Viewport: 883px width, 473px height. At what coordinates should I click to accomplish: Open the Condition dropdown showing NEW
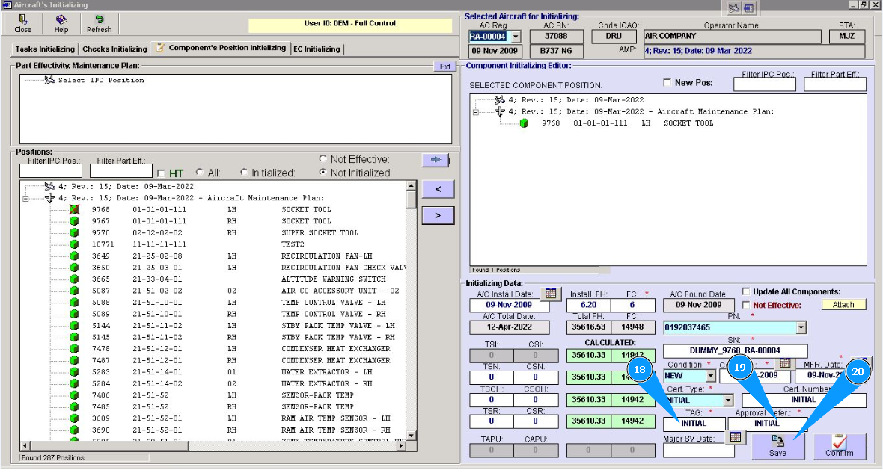click(x=710, y=376)
